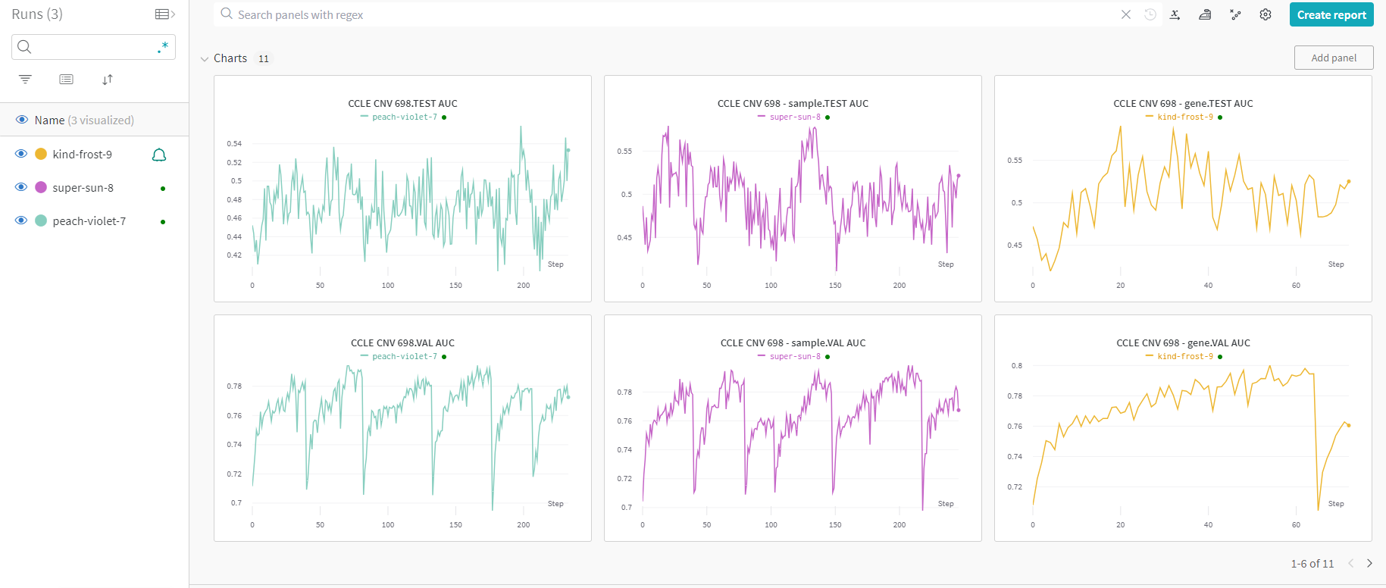This screenshot has height=588, width=1386.
Task: Click the CCLE CNV 698 - gene.VAL AUC title
Action: [1183, 343]
